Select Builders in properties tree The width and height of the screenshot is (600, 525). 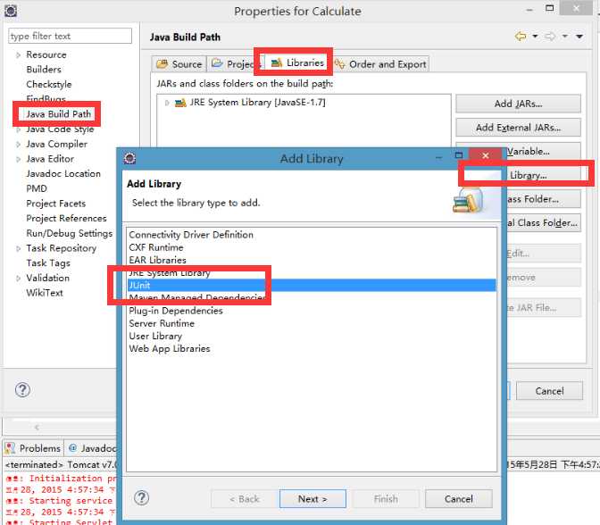(44, 70)
